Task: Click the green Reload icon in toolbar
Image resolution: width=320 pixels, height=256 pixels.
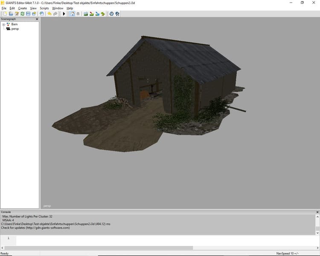Action: (x=22, y=14)
